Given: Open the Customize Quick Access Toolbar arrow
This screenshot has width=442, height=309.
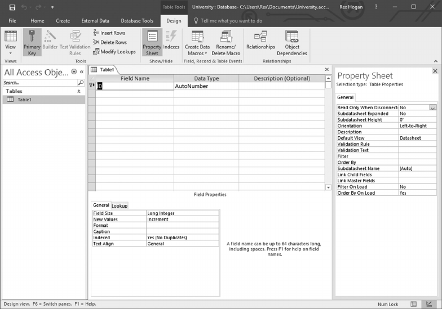Looking at the screenshot, I should tap(52, 7).
